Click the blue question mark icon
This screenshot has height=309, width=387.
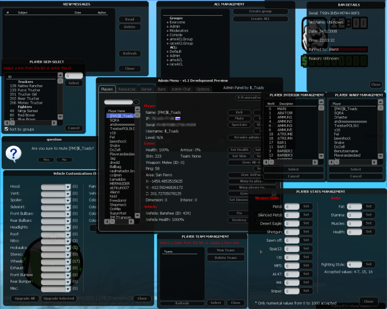click(x=14, y=153)
